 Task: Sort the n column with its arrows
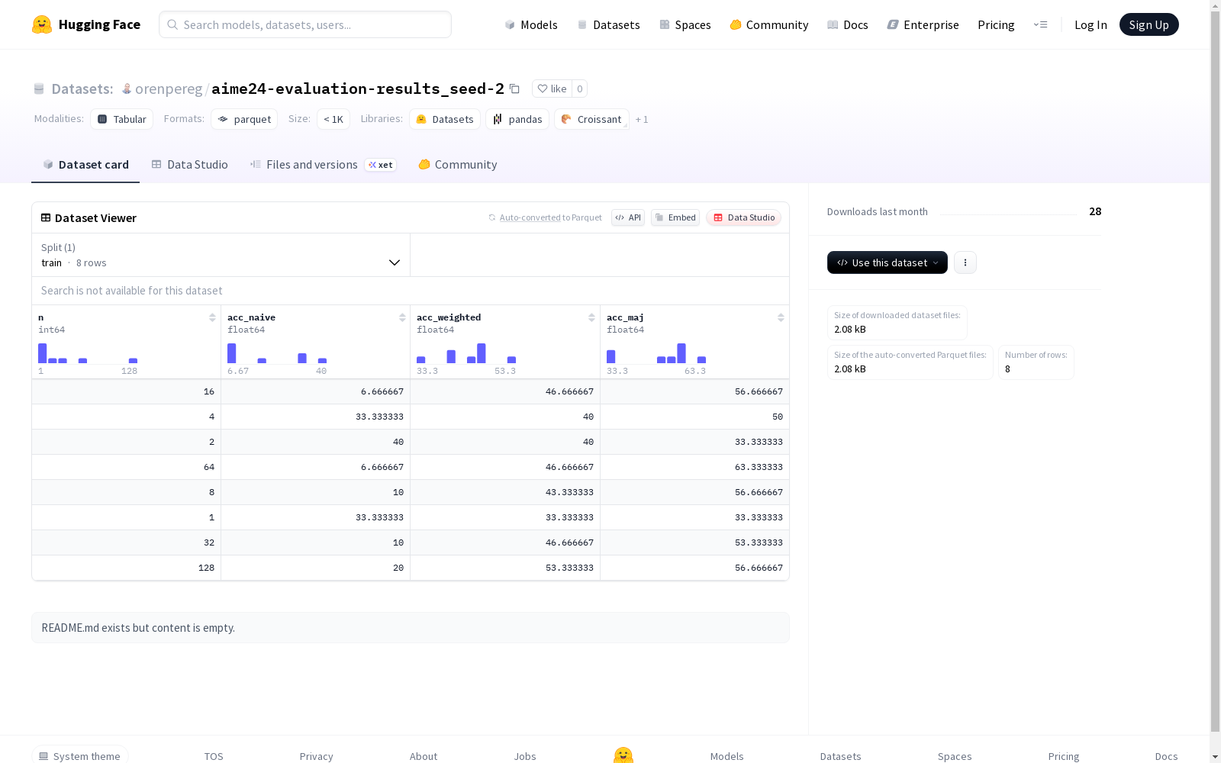pos(212,317)
